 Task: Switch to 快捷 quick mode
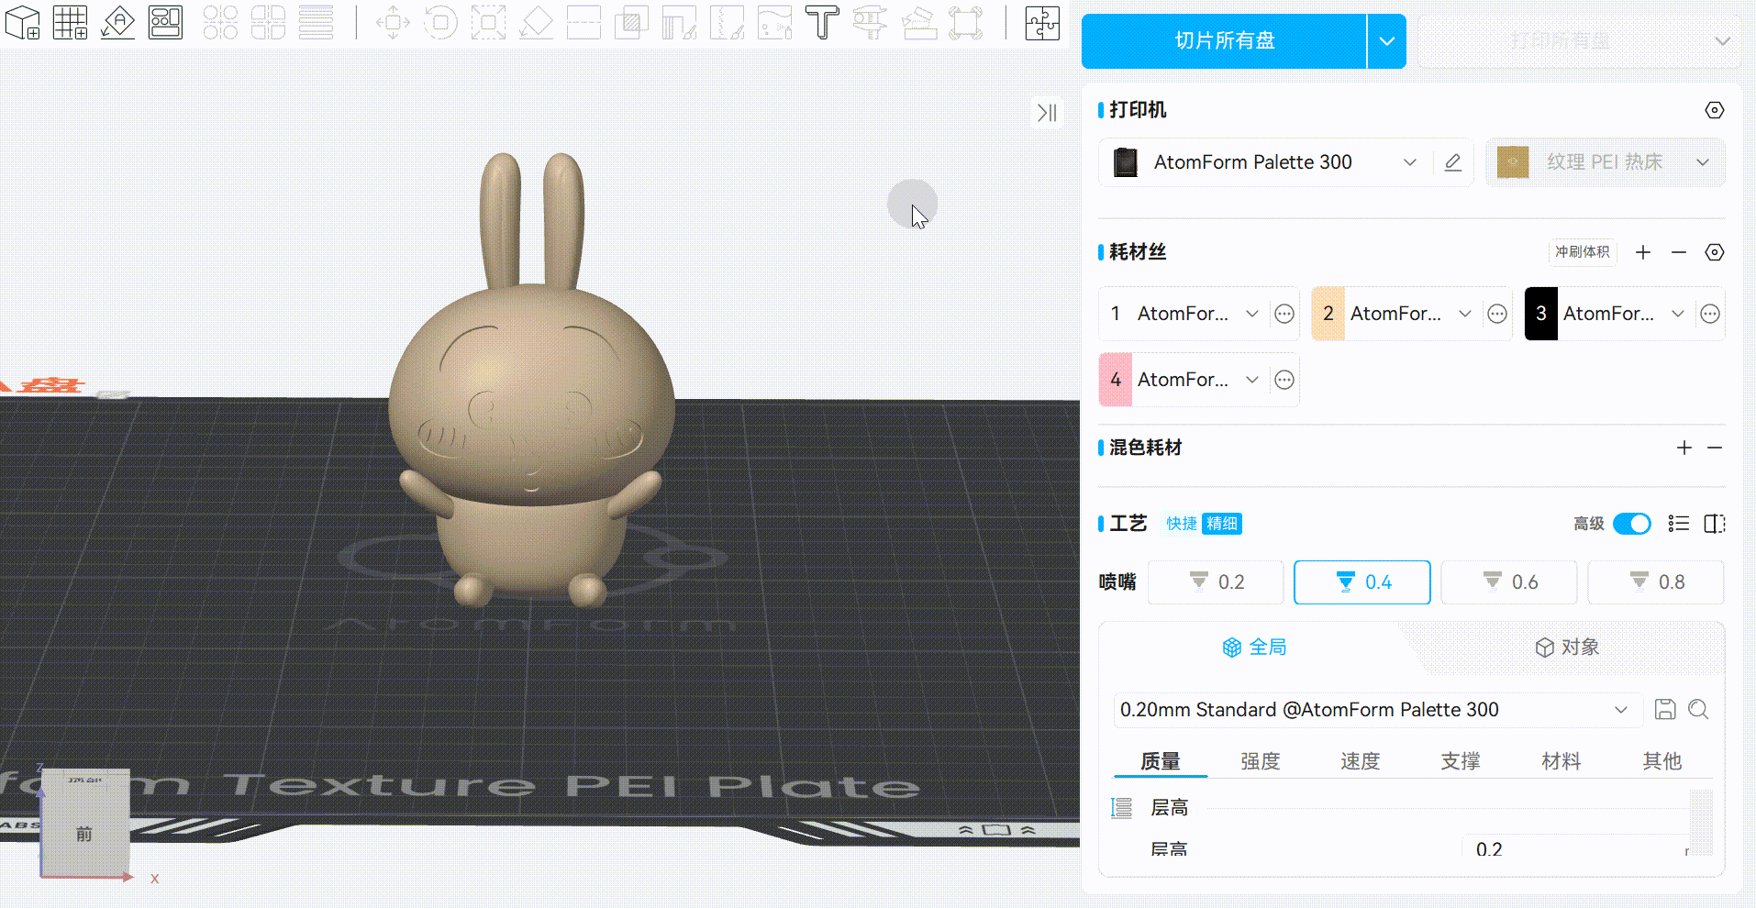point(1182,524)
